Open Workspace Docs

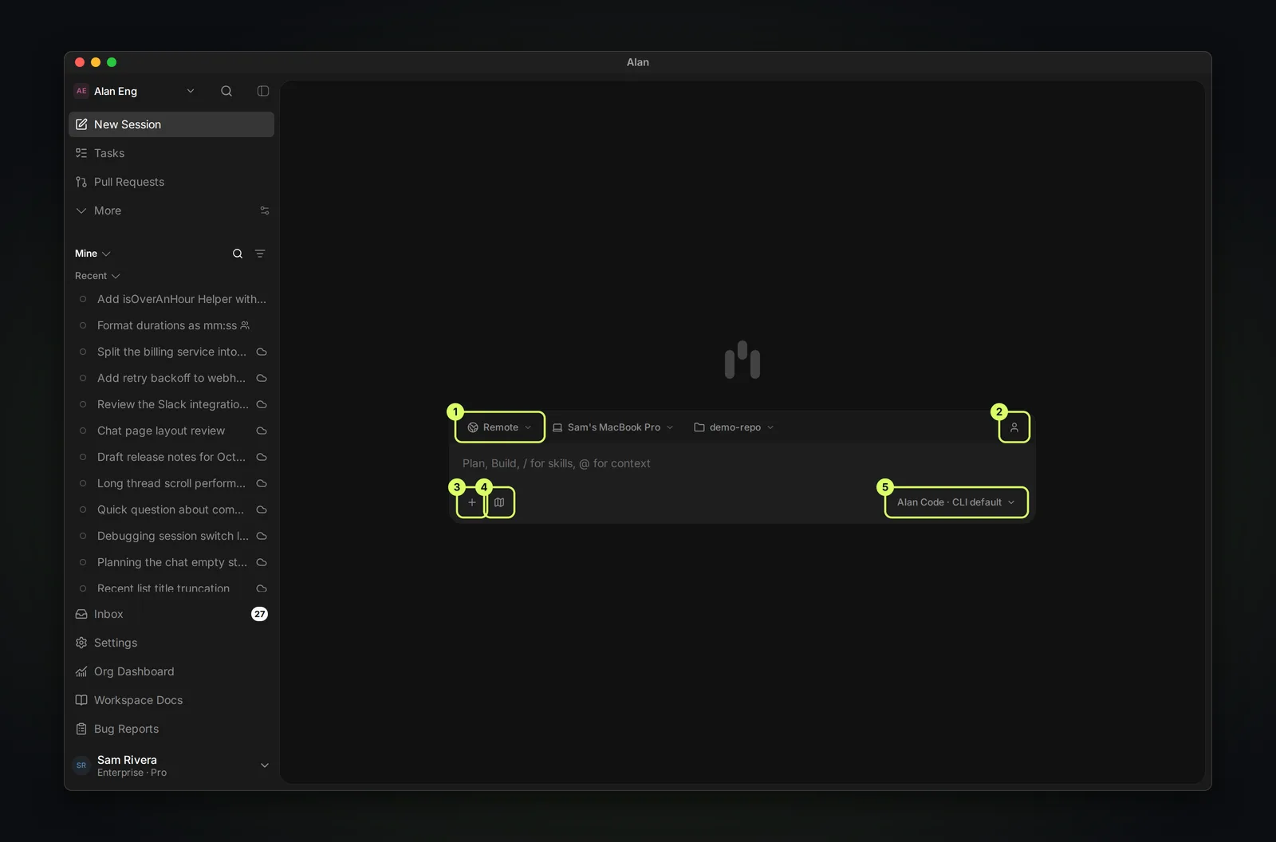171,700
